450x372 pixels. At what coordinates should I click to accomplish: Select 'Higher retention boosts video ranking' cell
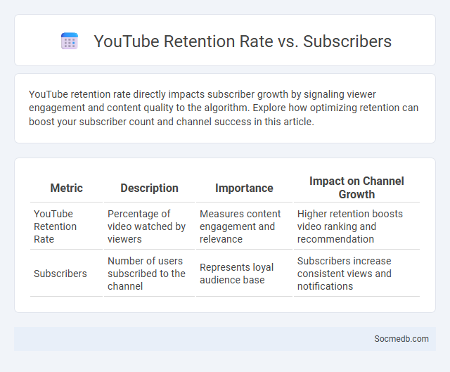click(x=356, y=226)
